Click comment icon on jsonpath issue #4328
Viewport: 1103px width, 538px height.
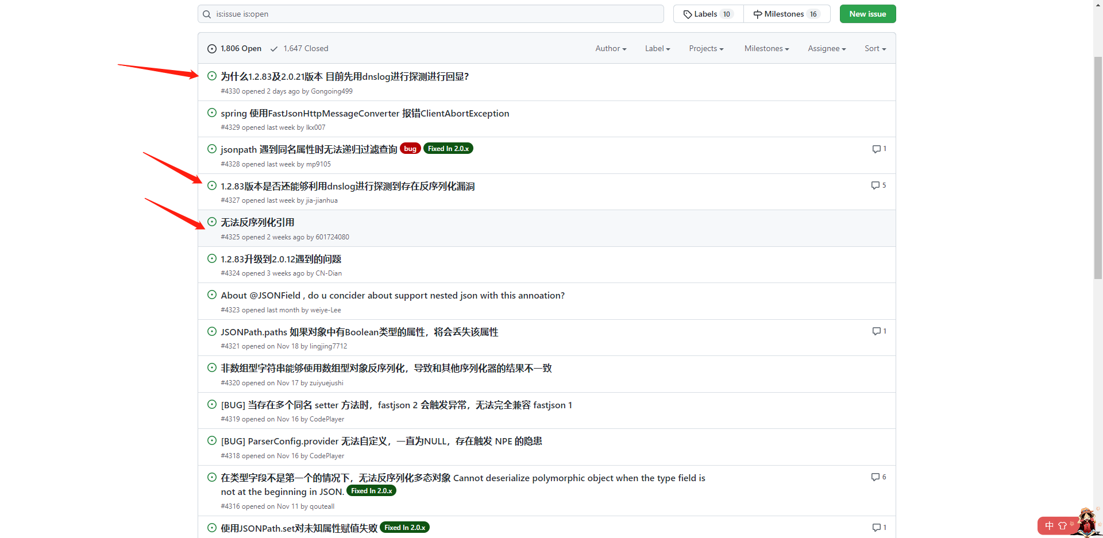pyautogui.click(x=876, y=149)
